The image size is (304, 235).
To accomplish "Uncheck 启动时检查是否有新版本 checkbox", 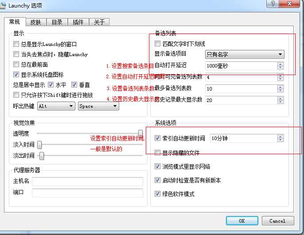I will pyautogui.click(x=157, y=180).
